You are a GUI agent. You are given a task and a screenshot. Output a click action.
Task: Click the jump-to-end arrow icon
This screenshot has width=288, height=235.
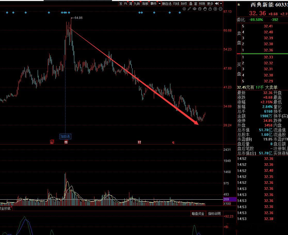pos(217,4)
